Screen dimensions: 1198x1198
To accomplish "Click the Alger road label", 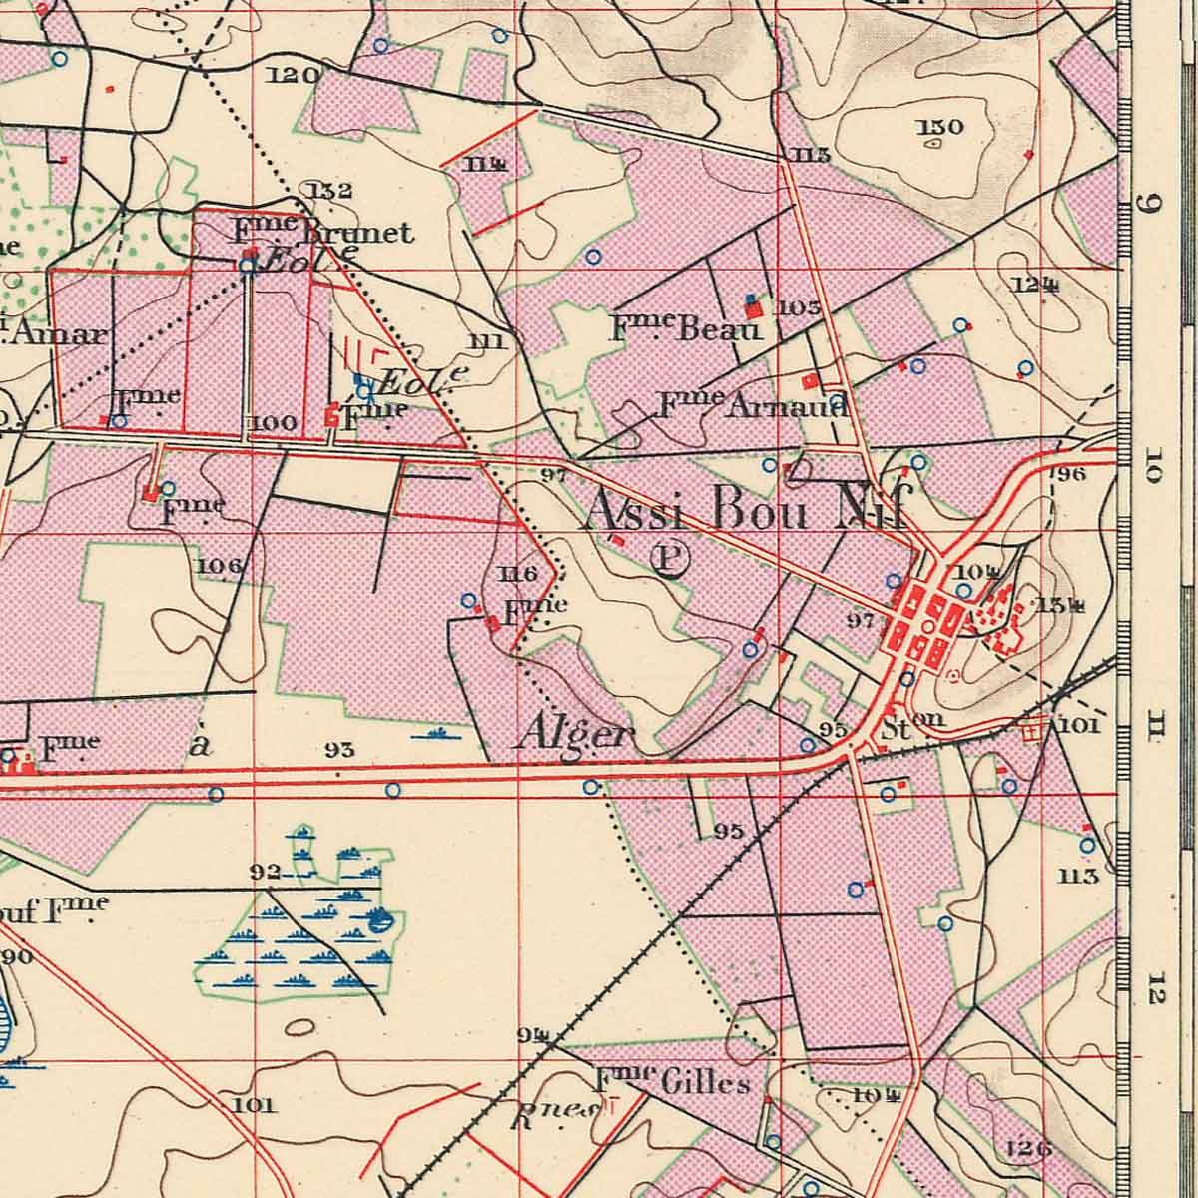I will (575, 734).
